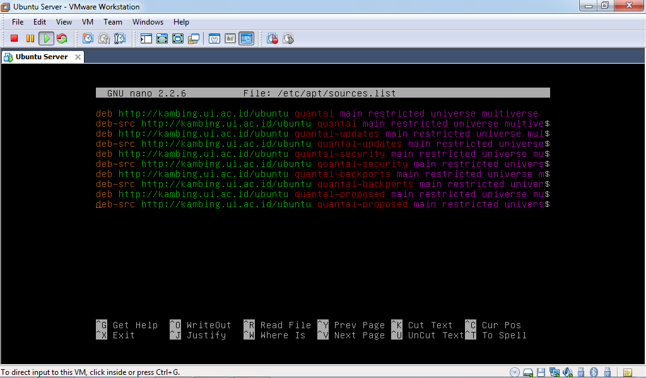Click the 'quantal-backports' deb-src line
646x378 pixels.
pos(322,184)
